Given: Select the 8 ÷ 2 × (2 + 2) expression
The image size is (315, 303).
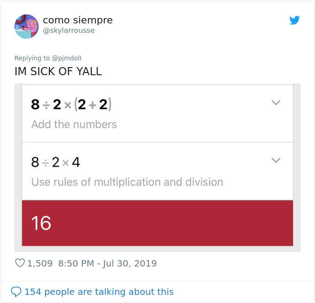Looking at the screenshot, I should tap(71, 104).
